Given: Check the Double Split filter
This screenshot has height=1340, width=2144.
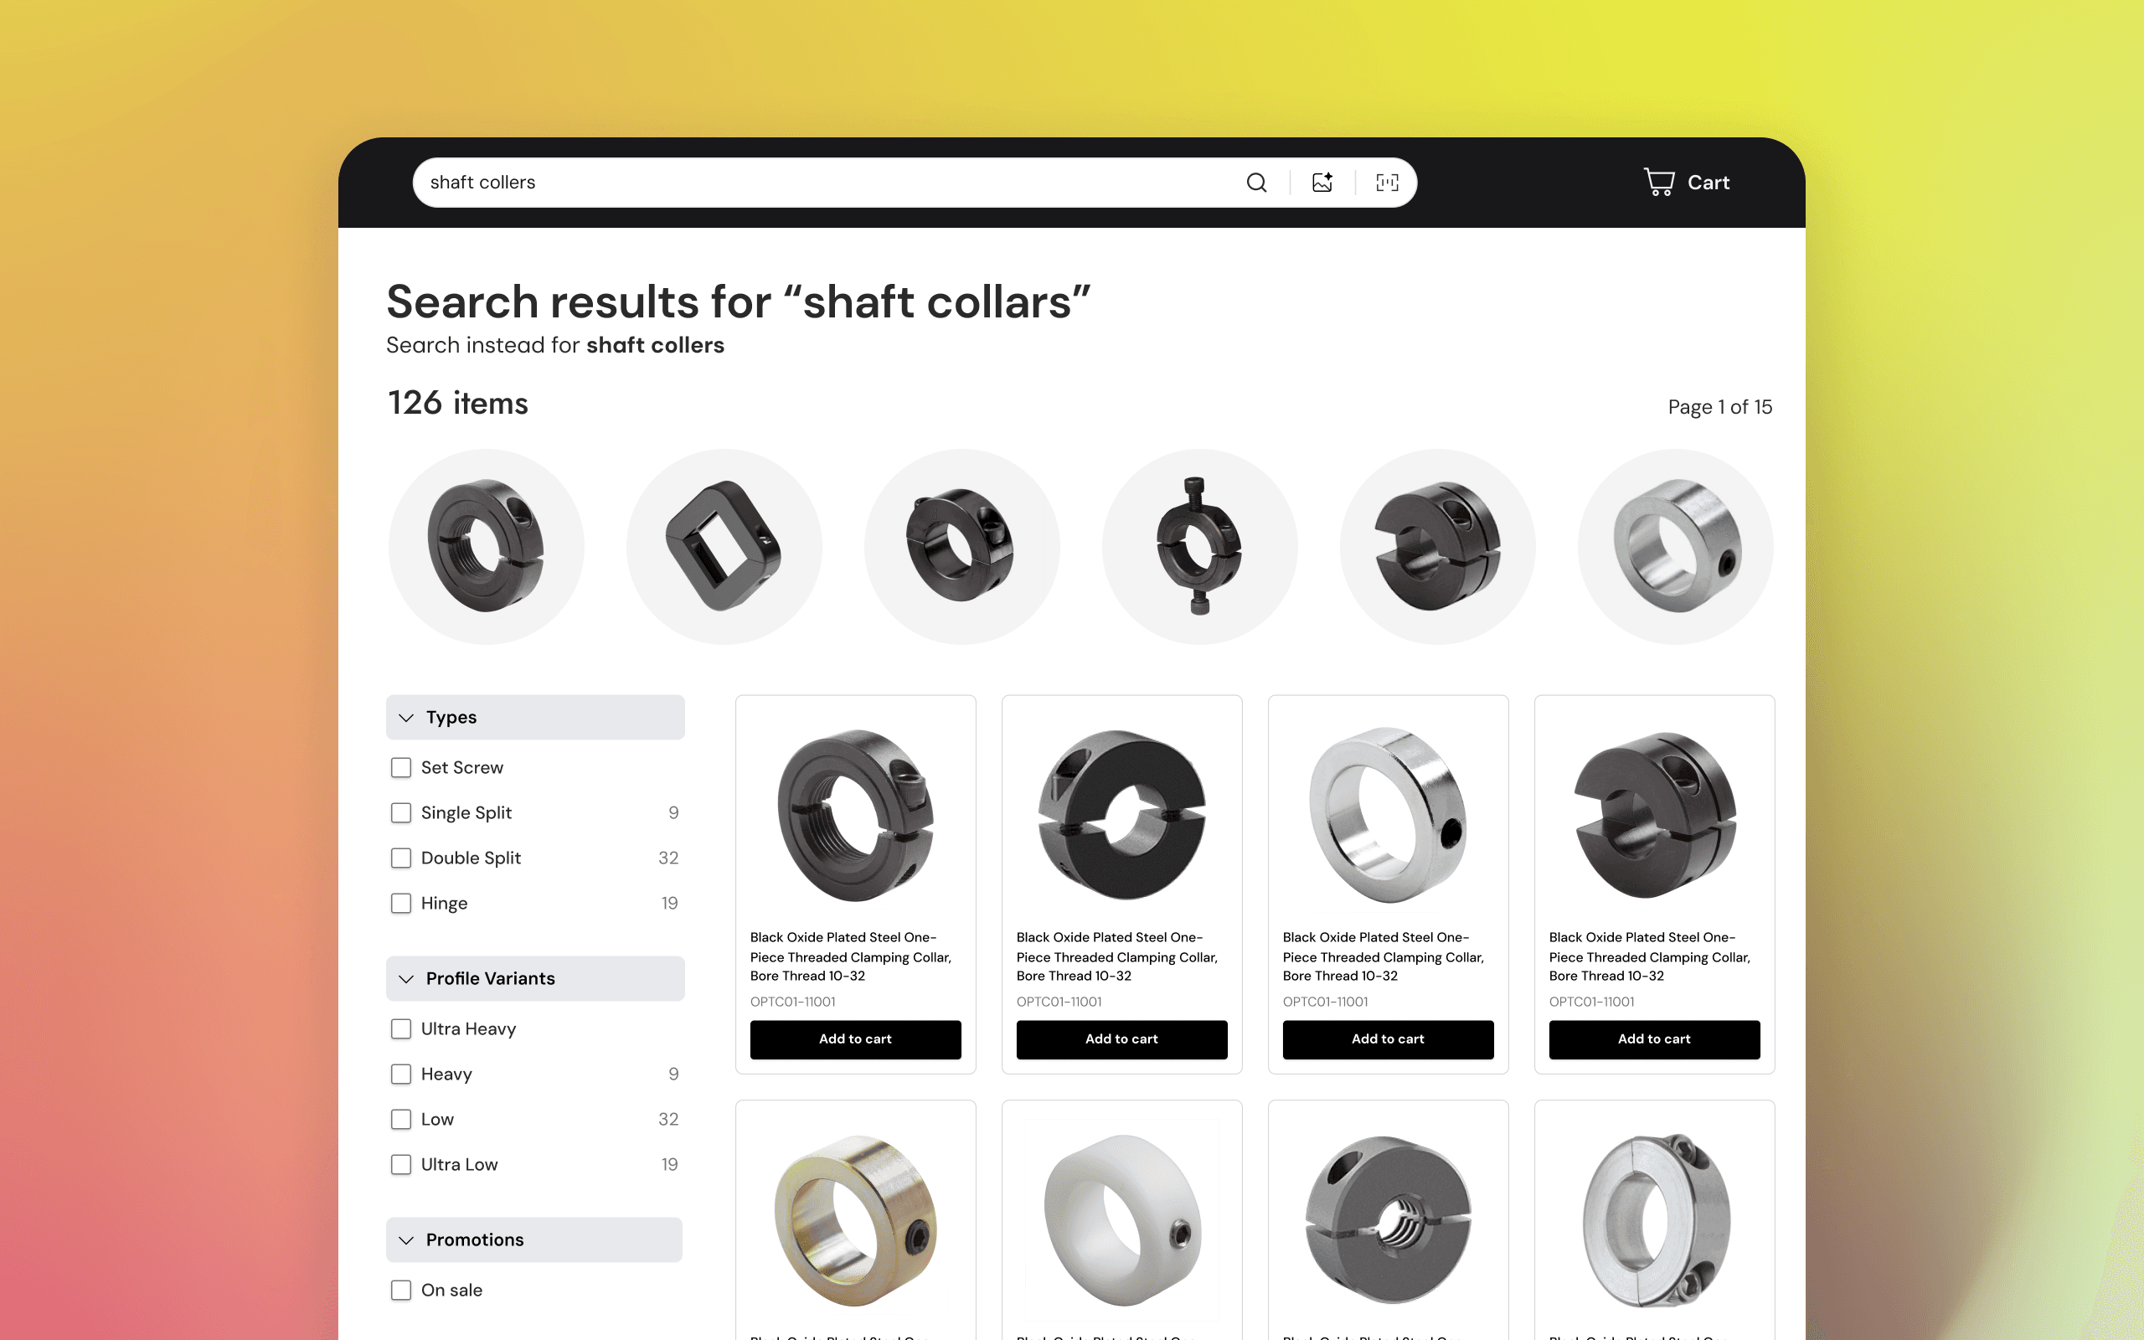Looking at the screenshot, I should click(x=401, y=858).
